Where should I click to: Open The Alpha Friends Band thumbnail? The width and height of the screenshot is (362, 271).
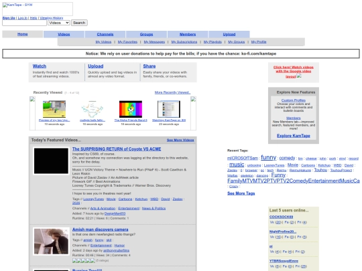pyautogui.click(x=131, y=109)
